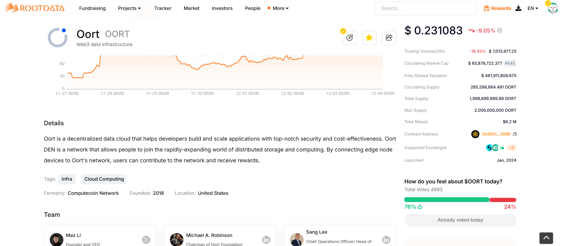Open Sang Lee's LinkedIn icon
The image size is (563, 246).
point(386,240)
